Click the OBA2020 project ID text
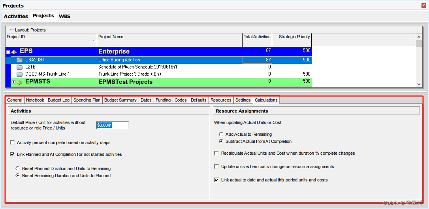 [34, 60]
